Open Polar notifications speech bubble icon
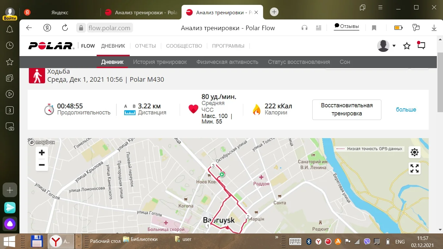The height and width of the screenshot is (249, 443). tap(421, 45)
